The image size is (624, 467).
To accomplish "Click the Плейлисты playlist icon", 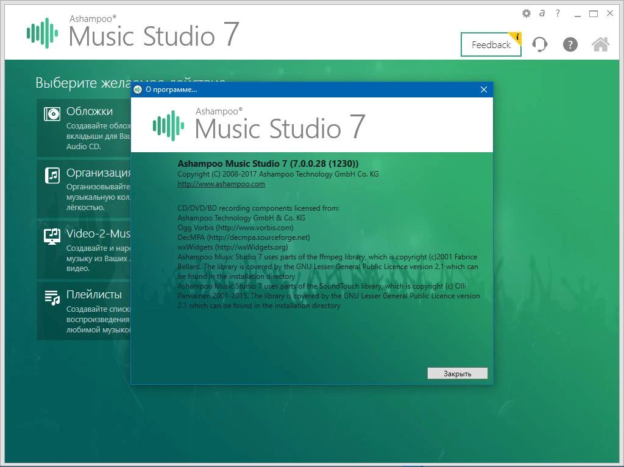I will tap(52, 298).
